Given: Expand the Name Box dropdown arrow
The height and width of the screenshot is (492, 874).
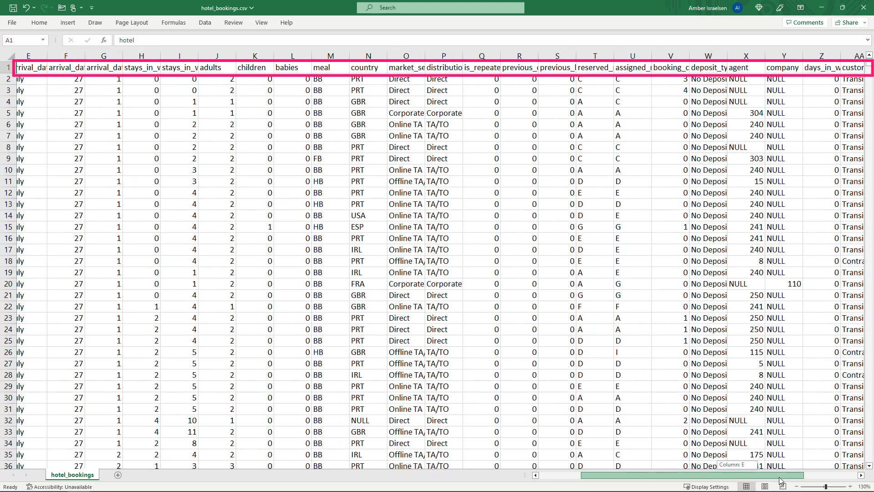Looking at the screenshot, I should 43,40.
